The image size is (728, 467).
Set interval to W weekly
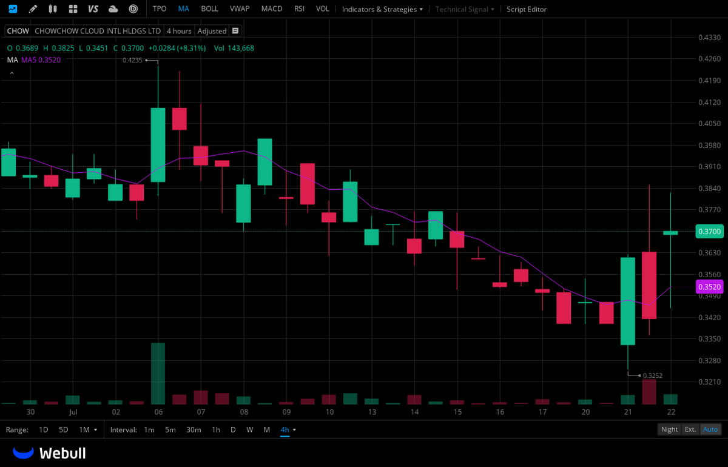click(249, 429)
